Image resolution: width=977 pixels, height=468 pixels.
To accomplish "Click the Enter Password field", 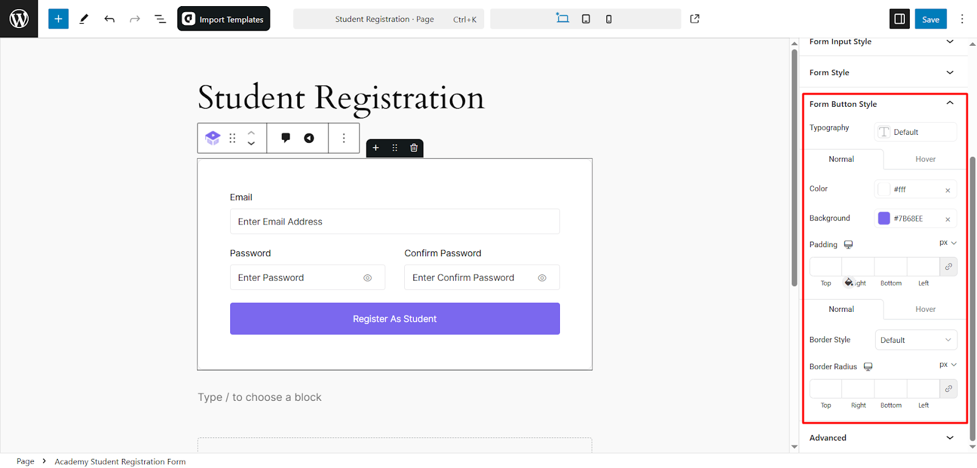I will tap(307, 278).
